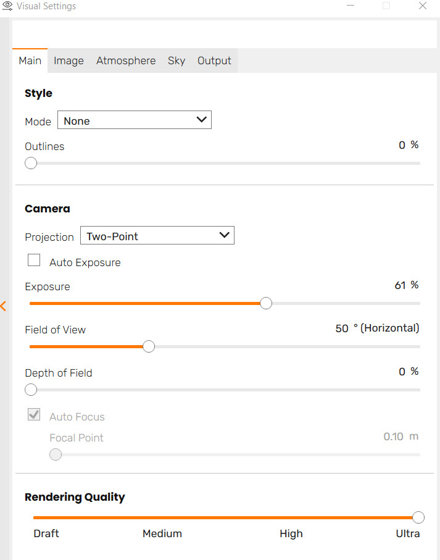
Task: Toggle the Auto Focus checkbox
Action: tap(34, 414)
